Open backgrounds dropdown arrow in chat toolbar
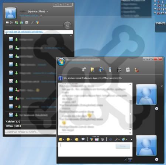This screenshot has height=165, width=166. point(127,140)
